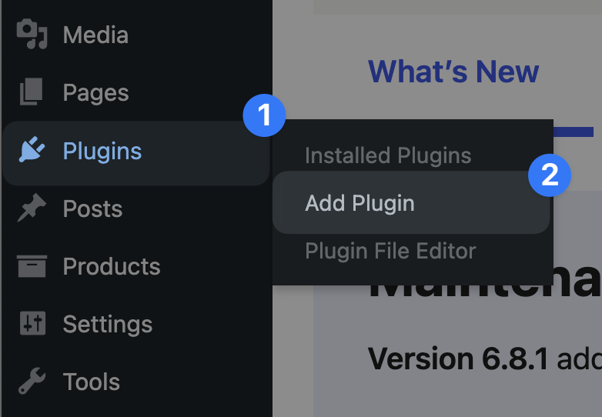
Task: Click the Tools wrench icon
Action: click(x=32, y=382)
